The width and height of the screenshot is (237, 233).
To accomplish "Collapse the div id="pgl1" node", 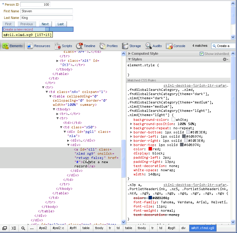I will click(65, 132).
